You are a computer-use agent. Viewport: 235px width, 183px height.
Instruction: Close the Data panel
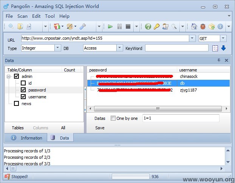226,60
